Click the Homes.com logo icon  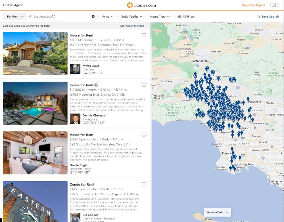click(x=130, y=5)
